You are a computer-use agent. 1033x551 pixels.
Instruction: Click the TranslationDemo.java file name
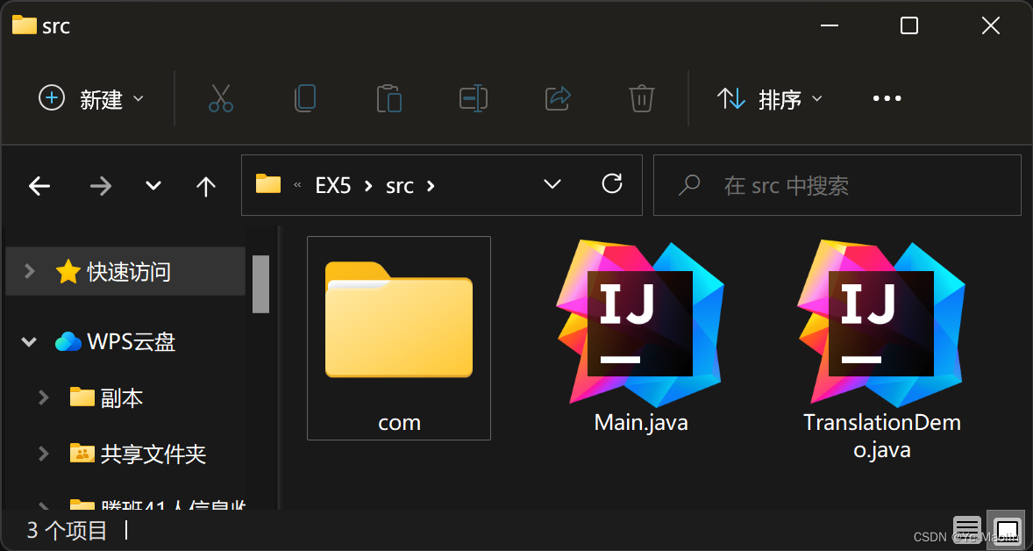(882, 436)
